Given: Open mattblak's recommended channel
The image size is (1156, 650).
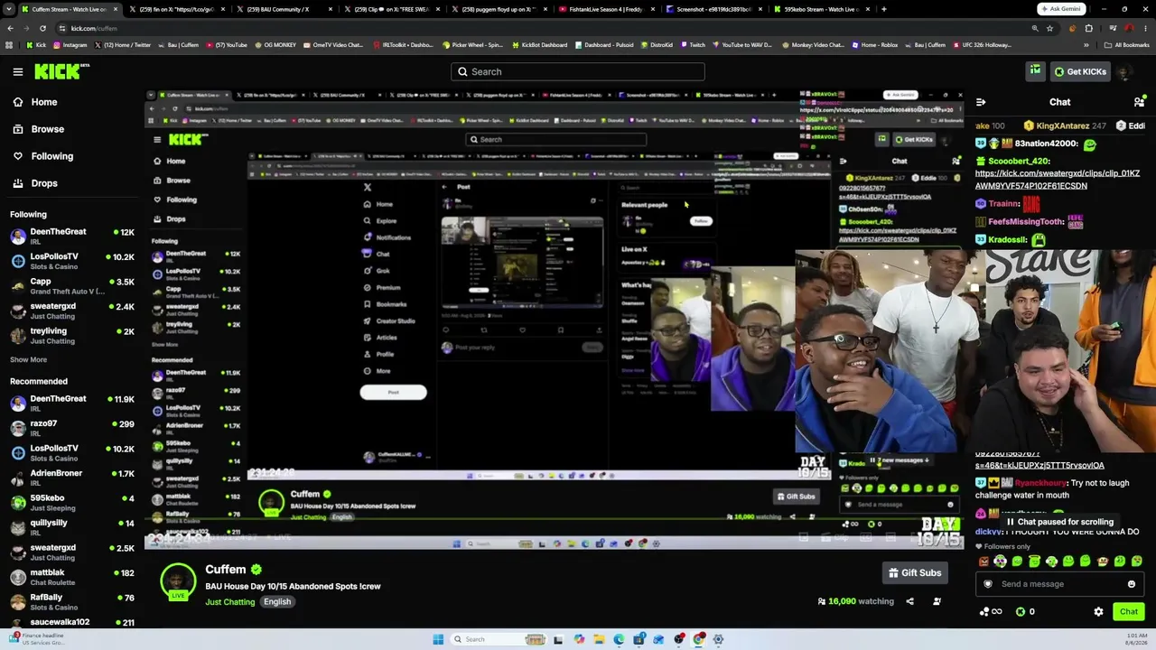Looking at the screenshot, I should 72,577.
